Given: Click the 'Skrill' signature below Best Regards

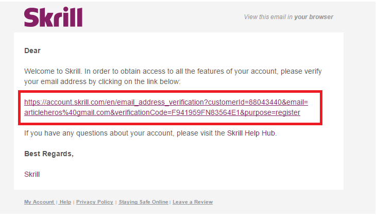Looking at the screenshot, I should [x=32, y=174].
